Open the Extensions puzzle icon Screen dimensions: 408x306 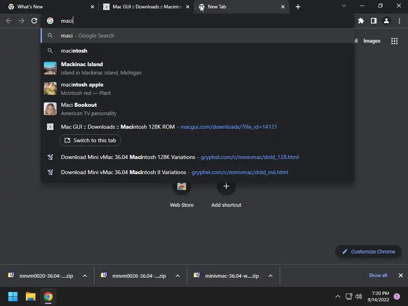pos(361,21)
